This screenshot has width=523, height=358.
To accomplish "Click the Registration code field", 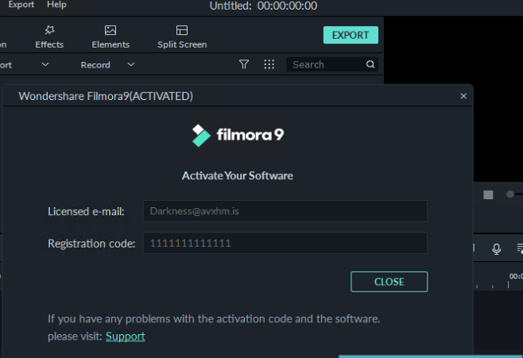I will click(285, 243).
